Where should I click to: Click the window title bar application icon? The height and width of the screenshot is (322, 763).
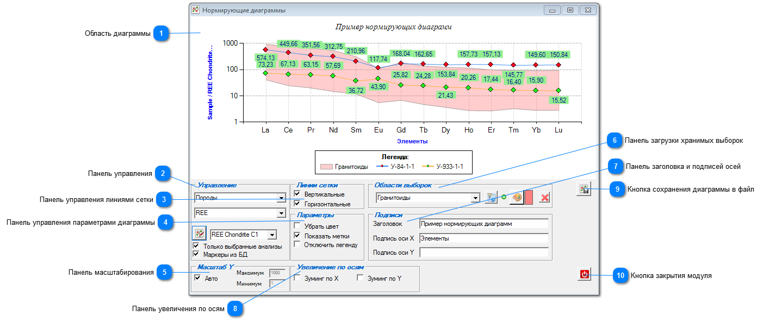point(196,10)
